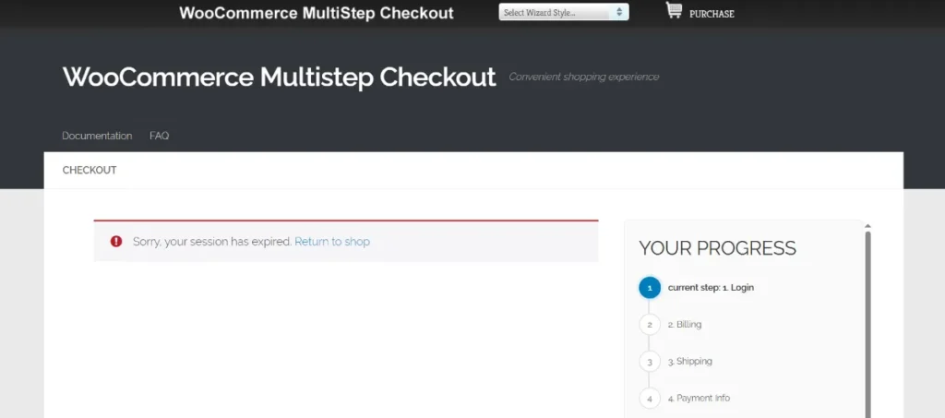
Task: Click the step 3 Shipping circle
Action: [x=650, y=362]
